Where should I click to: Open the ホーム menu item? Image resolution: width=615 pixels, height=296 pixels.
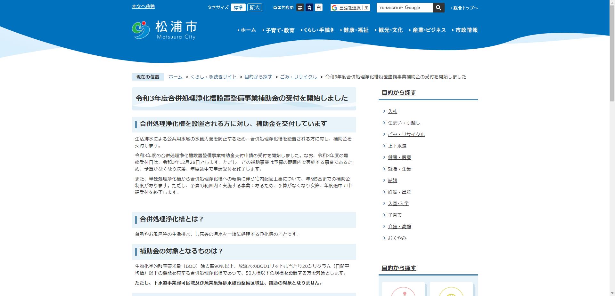tap(248, 30)
